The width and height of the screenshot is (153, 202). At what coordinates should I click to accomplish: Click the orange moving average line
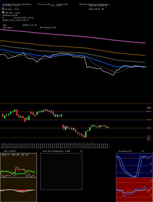73,47
